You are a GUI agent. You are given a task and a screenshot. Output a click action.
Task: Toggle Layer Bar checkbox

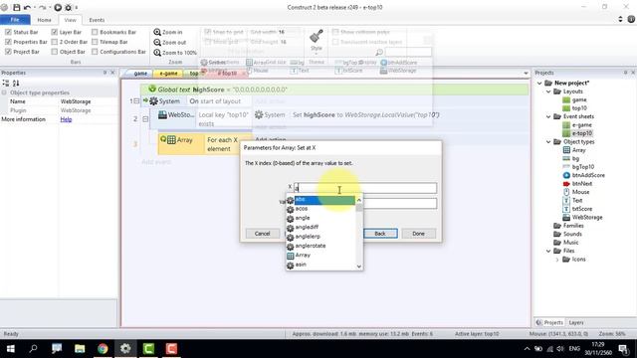point(55,32)
